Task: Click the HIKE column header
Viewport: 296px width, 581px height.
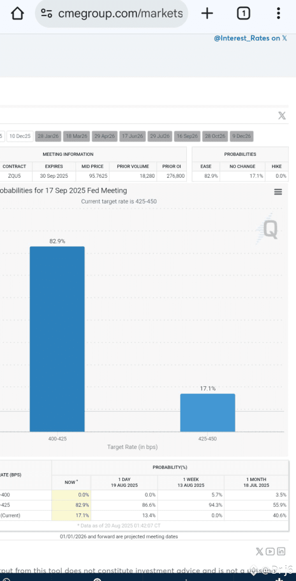Action: [x=277, y=167]
